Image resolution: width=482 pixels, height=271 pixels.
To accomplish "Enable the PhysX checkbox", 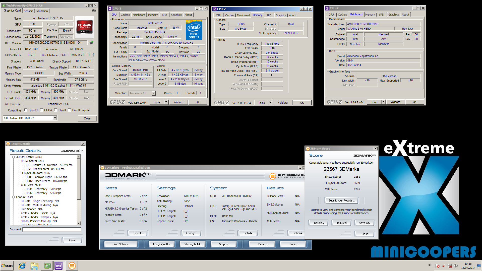I will click(x=55, y=110).
